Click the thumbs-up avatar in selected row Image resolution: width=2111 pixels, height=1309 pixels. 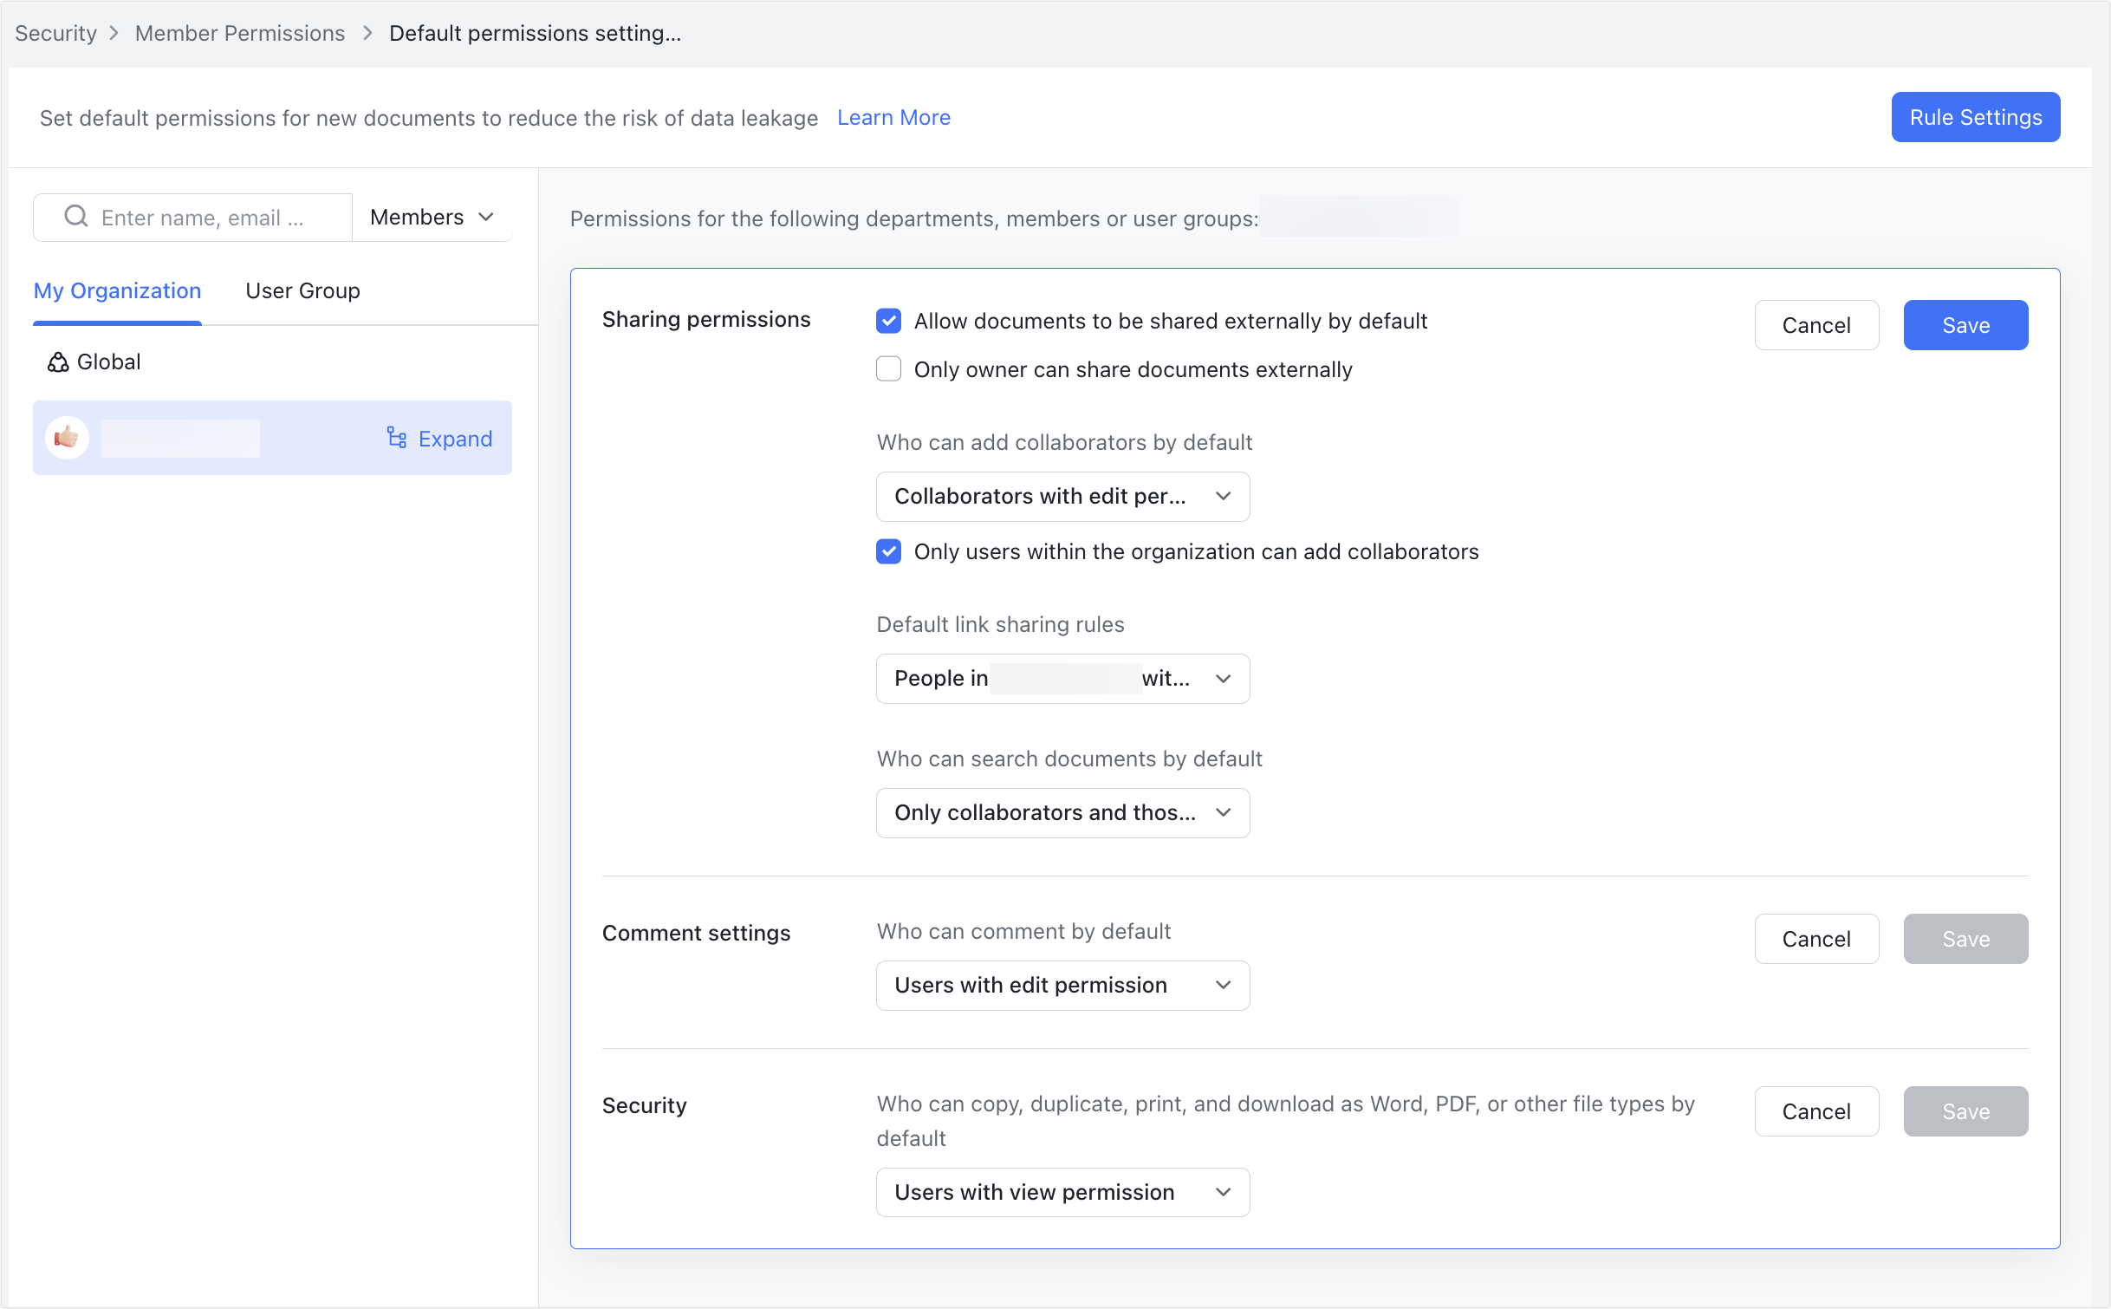click(67, 438)
